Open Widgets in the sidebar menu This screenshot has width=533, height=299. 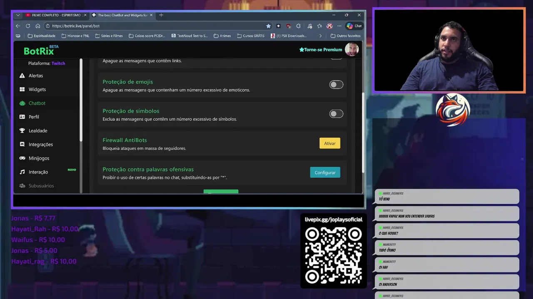click(x=37, y=89)
